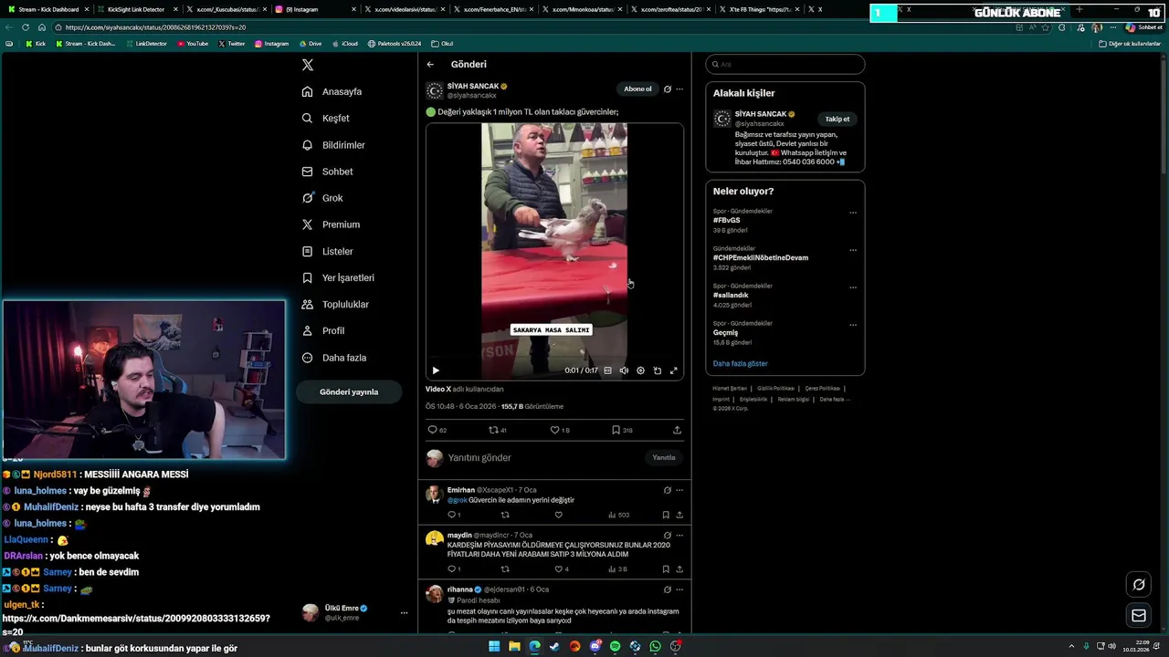Screen dimensions: 1169x657
Task: Click the Takip et button
Action: pyautogui.click(x=837, y=119)
